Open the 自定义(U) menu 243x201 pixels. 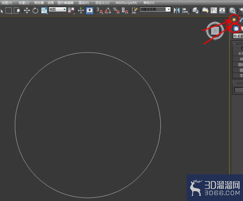point(102,3)
